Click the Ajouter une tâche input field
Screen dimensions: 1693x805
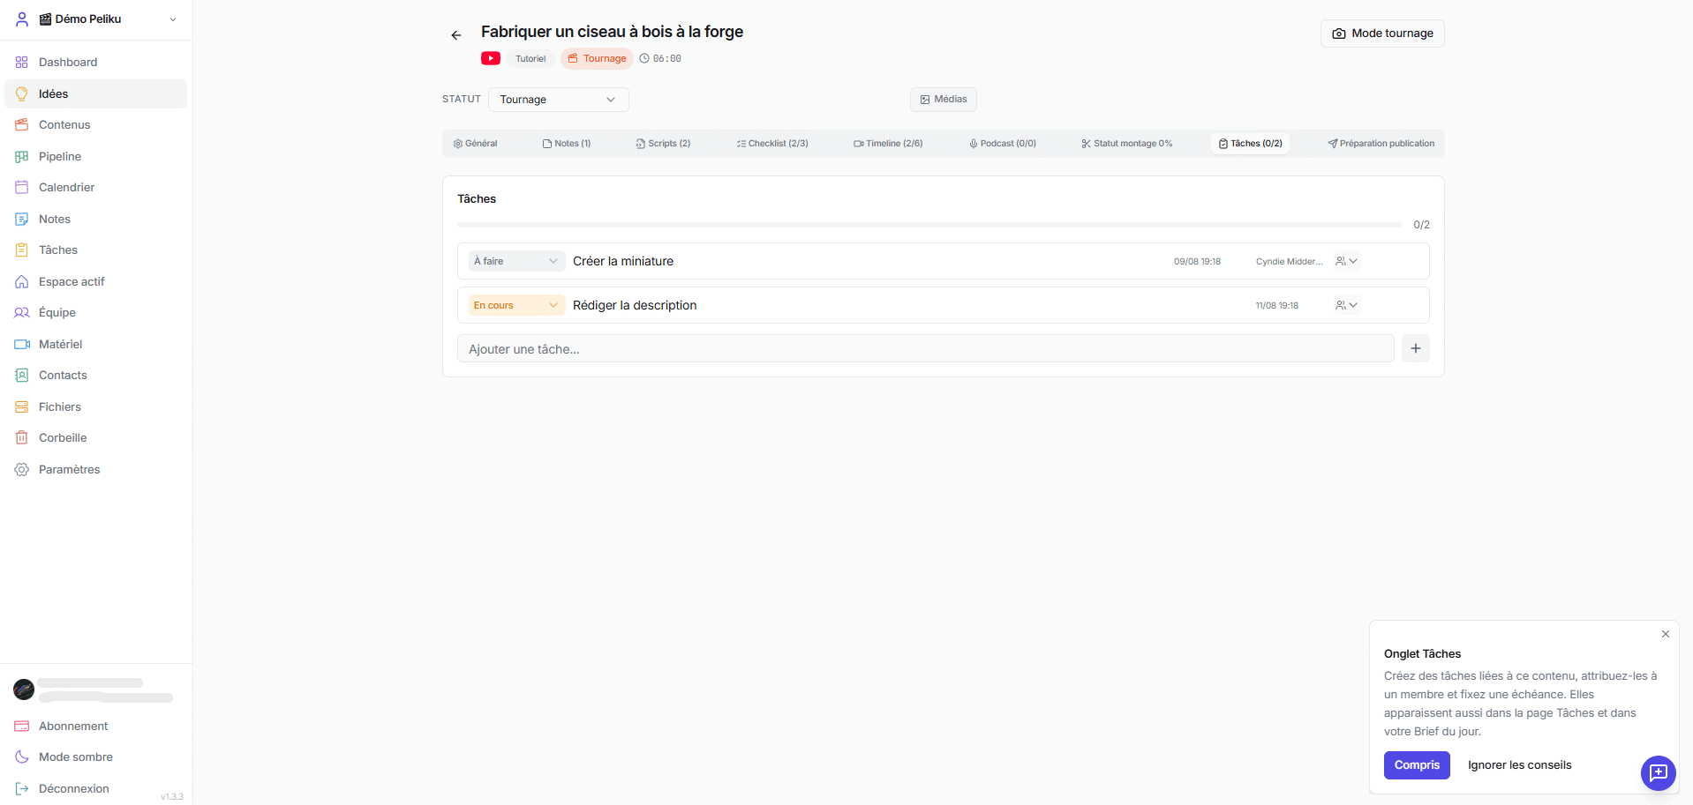click(926, 349)
